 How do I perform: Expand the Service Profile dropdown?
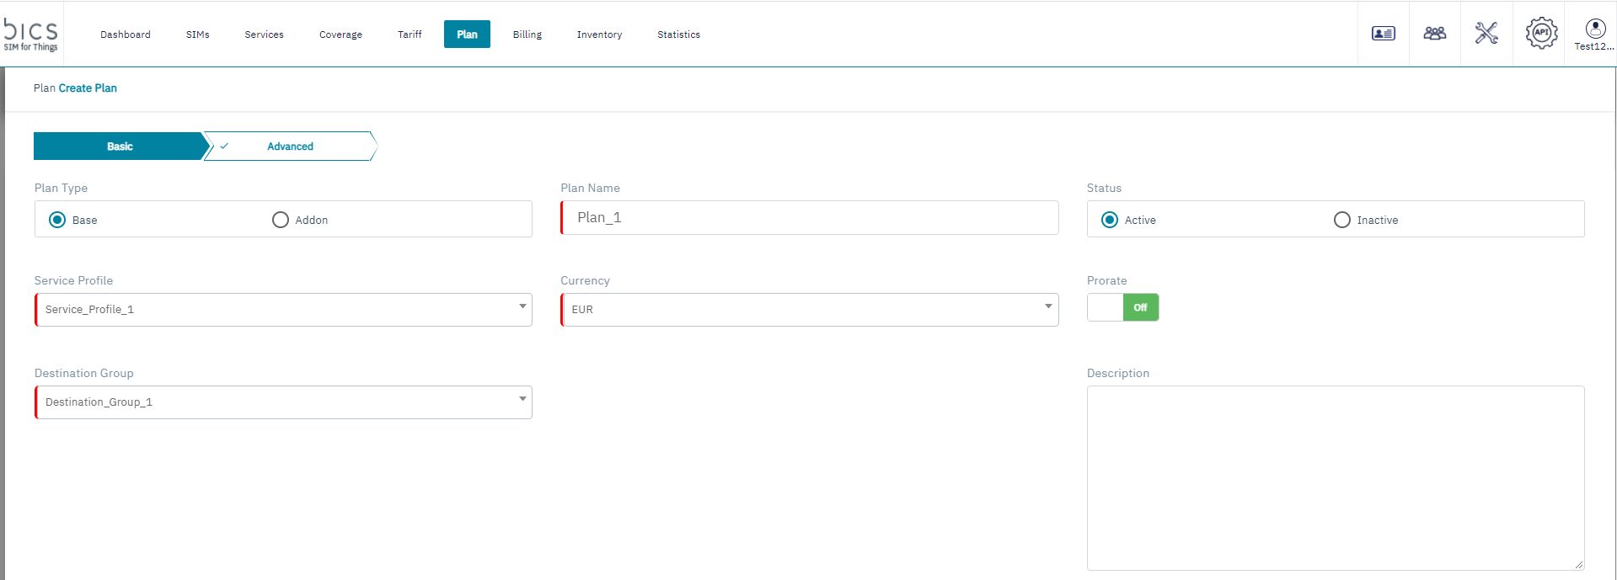tap(283, 310)
